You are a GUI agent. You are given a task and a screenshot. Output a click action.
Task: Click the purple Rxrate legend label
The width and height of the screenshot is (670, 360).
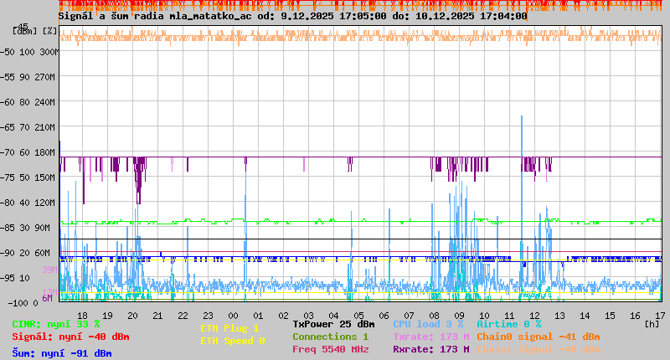430,349
